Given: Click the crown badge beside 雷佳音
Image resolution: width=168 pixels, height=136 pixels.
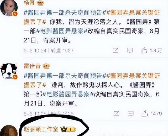Looking at the screenshot, I should [x=46, y=66].
